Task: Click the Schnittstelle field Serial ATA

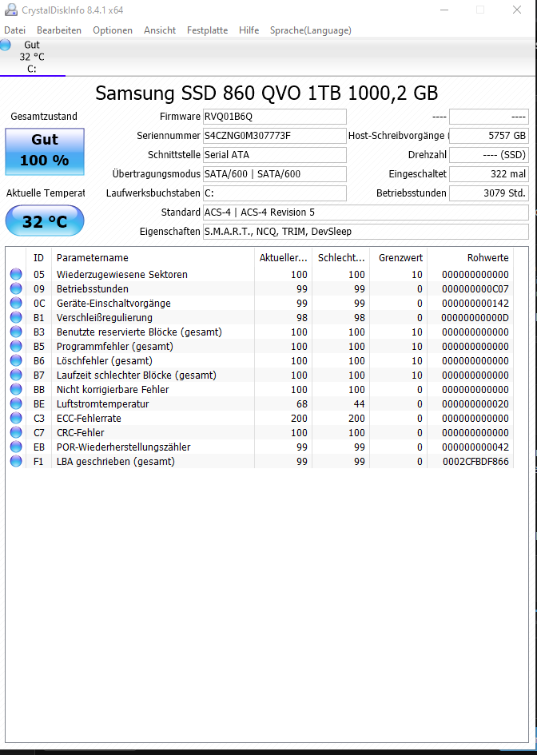Action: pyautogui.click(x=275, y=155)
